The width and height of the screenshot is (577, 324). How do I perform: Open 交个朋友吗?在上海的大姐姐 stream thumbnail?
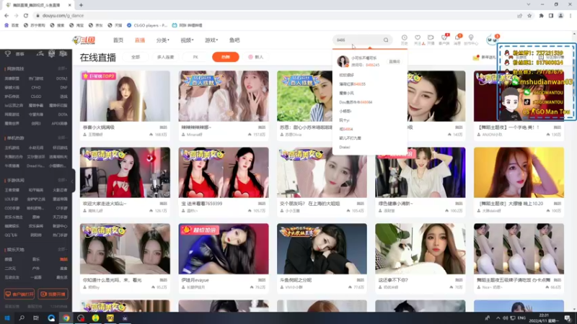(322, 173)
